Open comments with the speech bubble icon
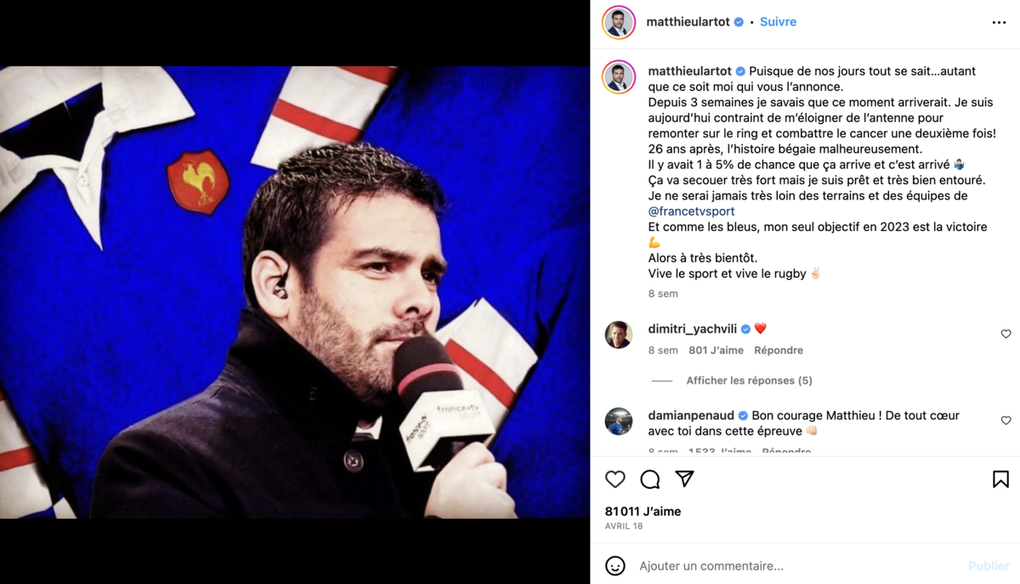This screenshot has width=1020, height=584. [650, 480]
